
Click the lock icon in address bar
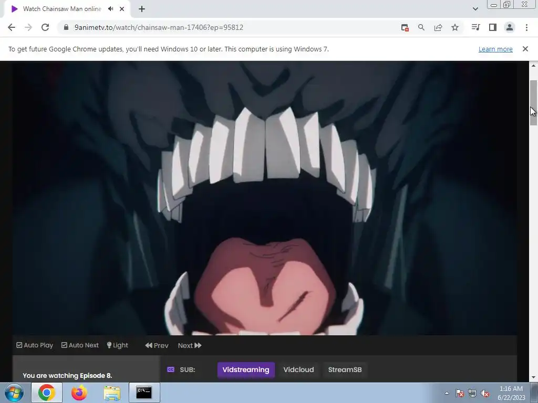pos(66,27)
